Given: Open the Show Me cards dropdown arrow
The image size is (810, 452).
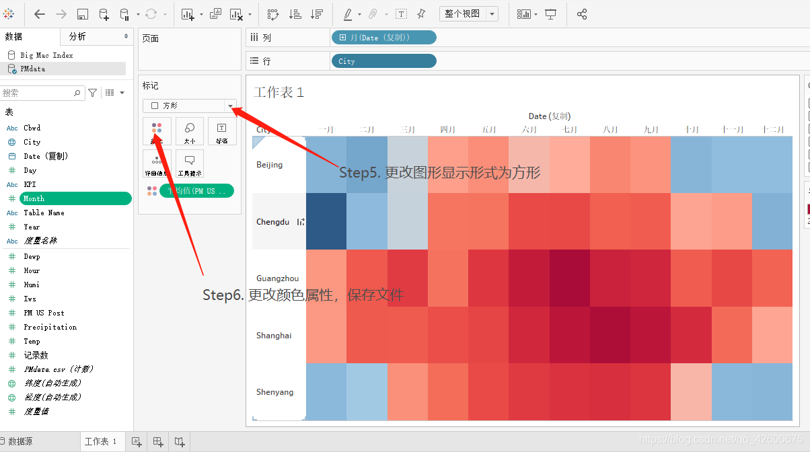Looking at the screenshot, I should tap(536, 14).
